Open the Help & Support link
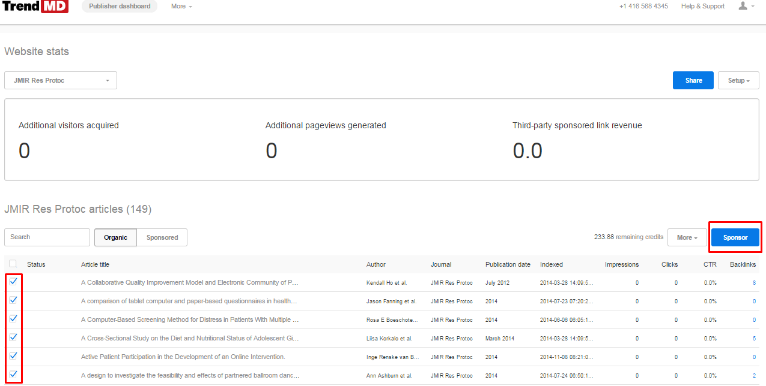Screen dimensions: 766x386 point(702,7)
